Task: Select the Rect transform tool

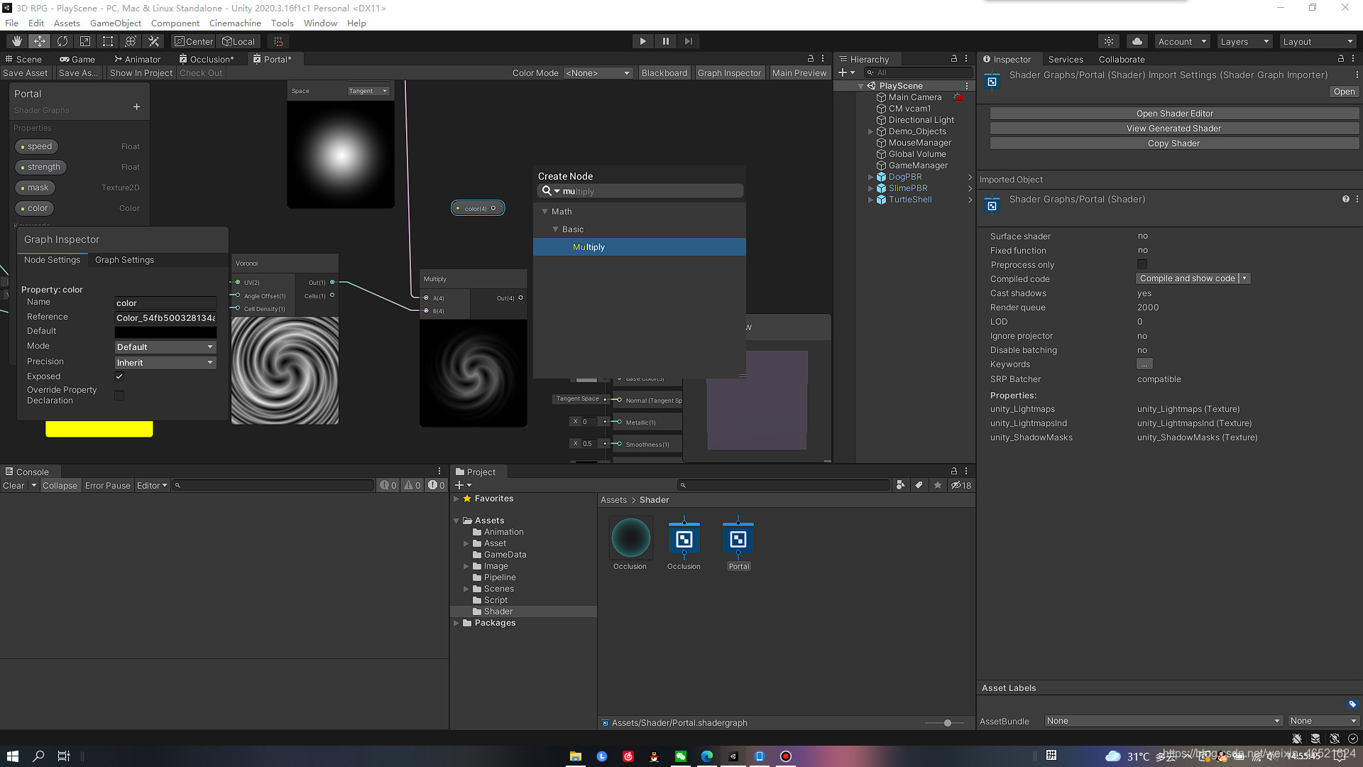Action: point(108,41)
